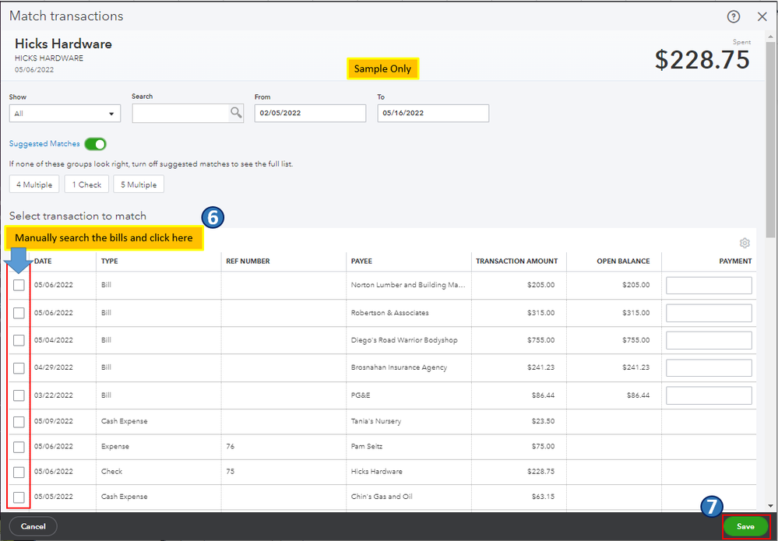This screenshot has height=541, width=778.
Task: Click the help question mark icon
Action: point(733,16)
